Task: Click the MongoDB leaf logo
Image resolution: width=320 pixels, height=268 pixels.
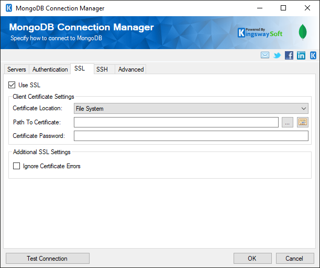Action: pyautogui.click(x=303, y=32)
